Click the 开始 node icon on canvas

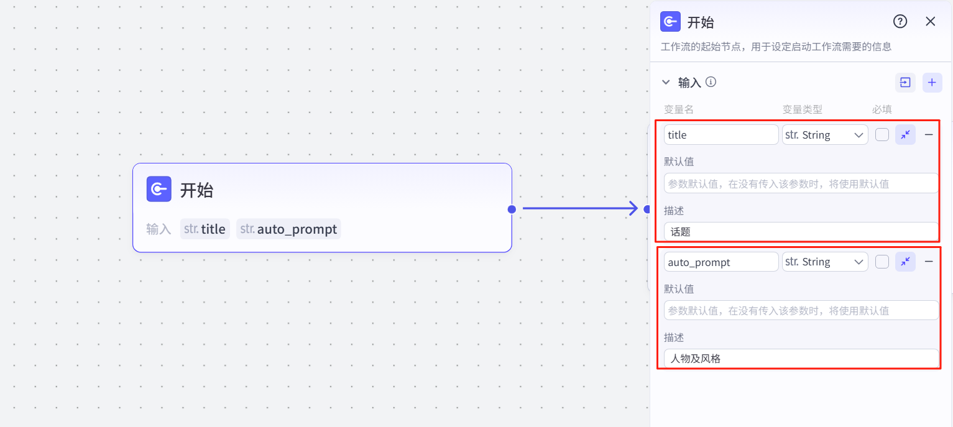(159, 189)
